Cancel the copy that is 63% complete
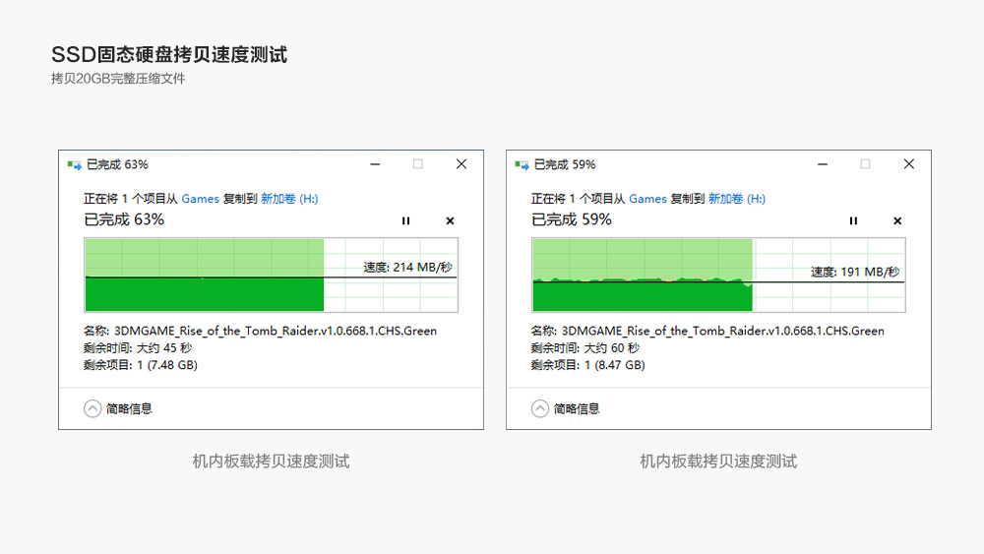 click(x=450, y=221)
